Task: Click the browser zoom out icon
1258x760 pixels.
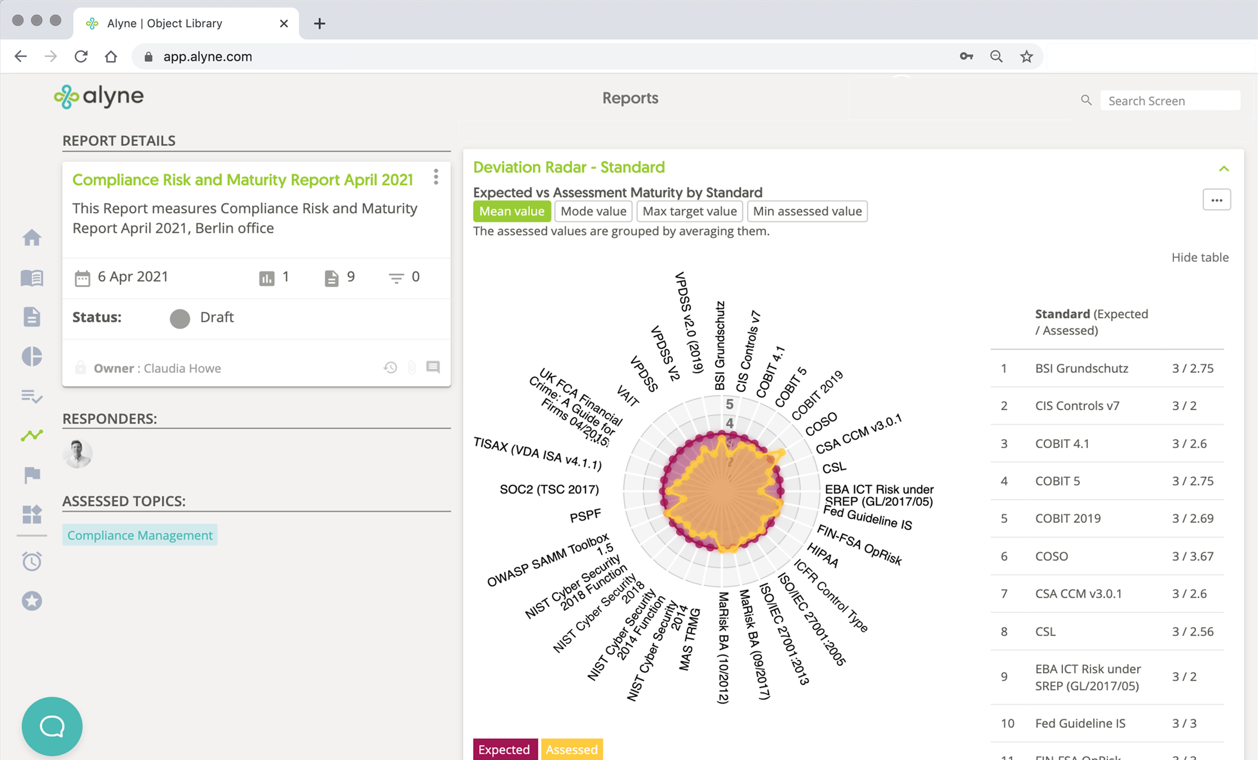Action: (996, 56)
